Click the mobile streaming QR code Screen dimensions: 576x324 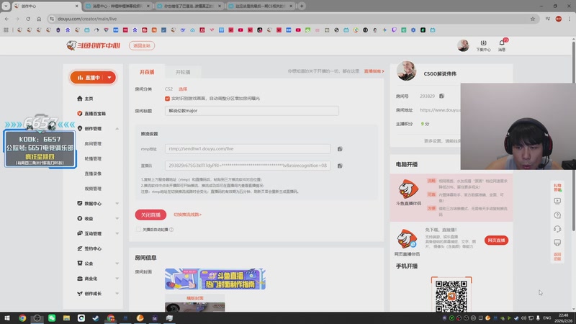(451, 296)
